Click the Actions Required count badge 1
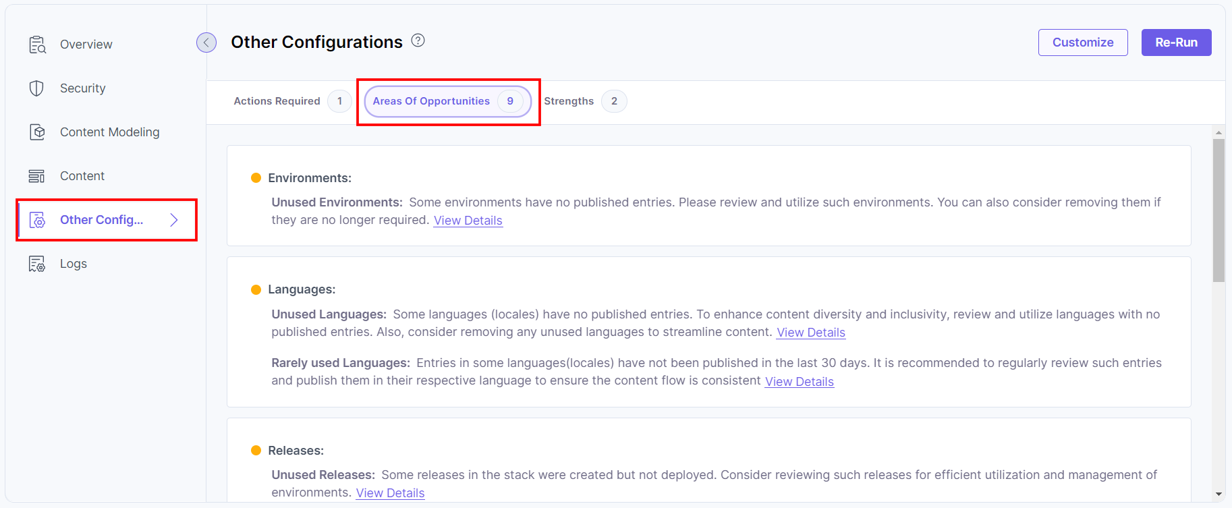 (x=339, y=101)
